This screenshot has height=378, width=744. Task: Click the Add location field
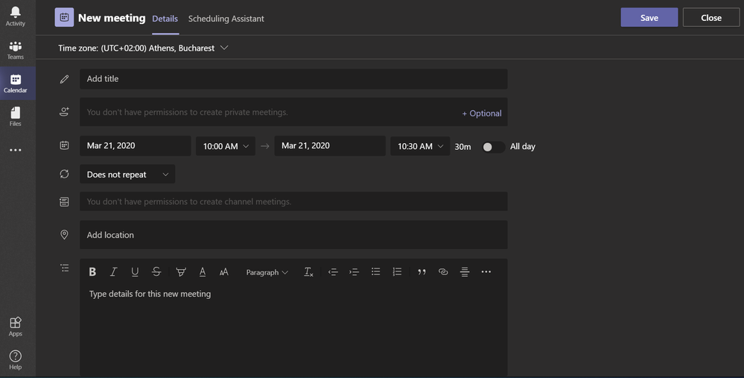tap(293, 235)
